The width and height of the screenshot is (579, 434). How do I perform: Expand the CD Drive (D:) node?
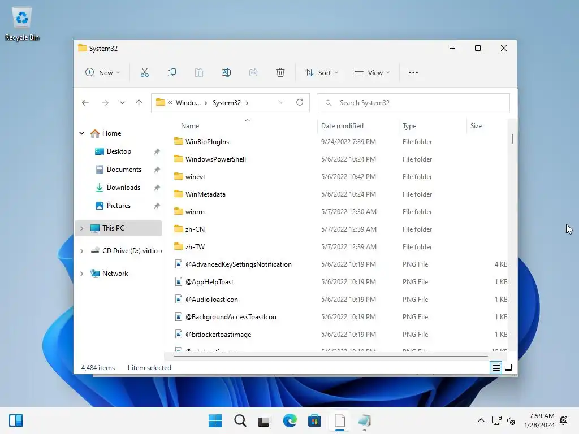point(81,251)
